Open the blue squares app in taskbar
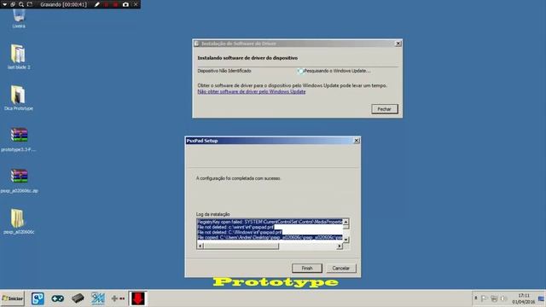Viewport: 546px width, 307px height. pyautogui.click(x=38, y=298)
